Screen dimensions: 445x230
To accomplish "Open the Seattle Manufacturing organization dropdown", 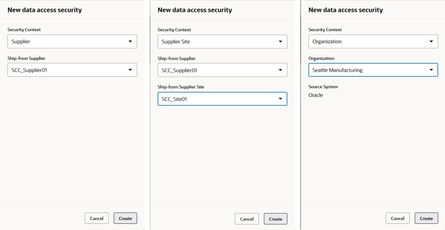I will pos(373,70).
